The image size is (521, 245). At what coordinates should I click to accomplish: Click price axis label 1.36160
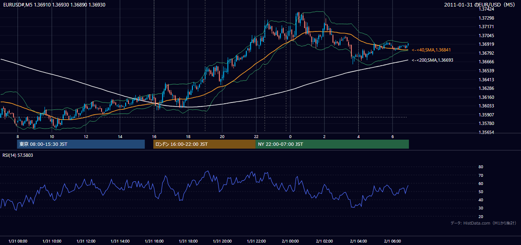486,97
